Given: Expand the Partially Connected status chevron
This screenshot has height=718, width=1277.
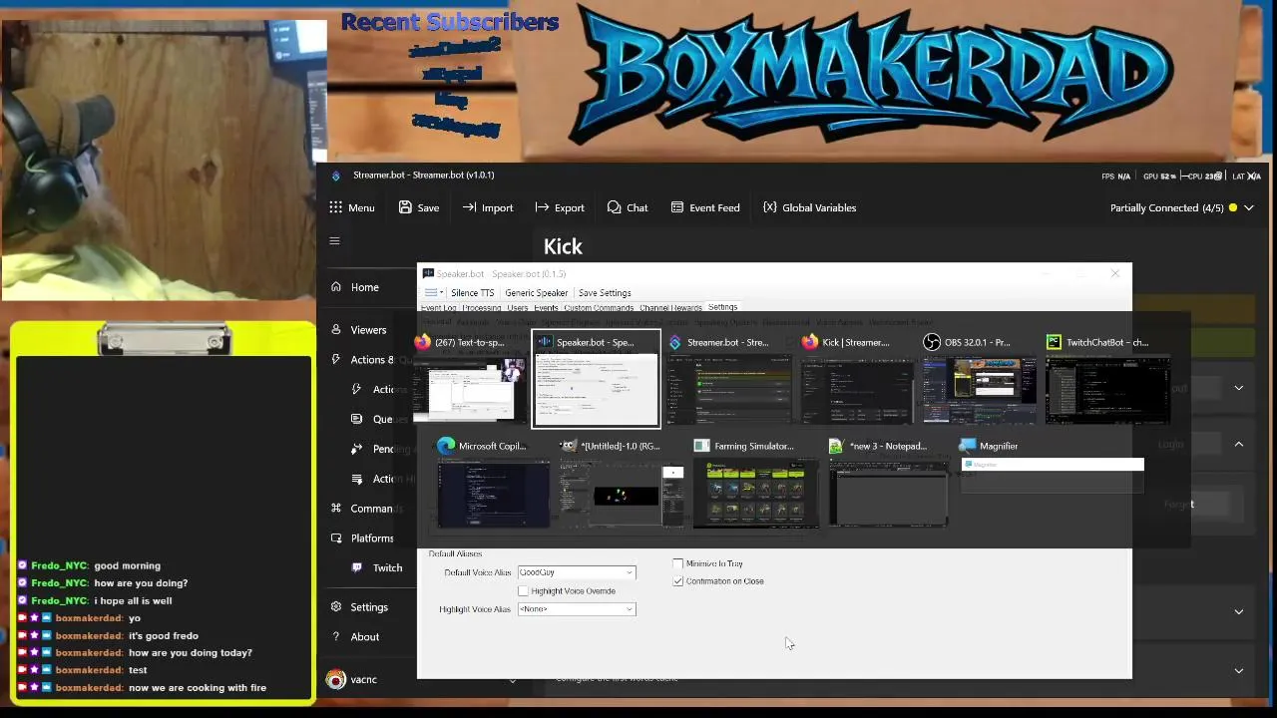Looking at the screenshot, I should [1248, 207].
